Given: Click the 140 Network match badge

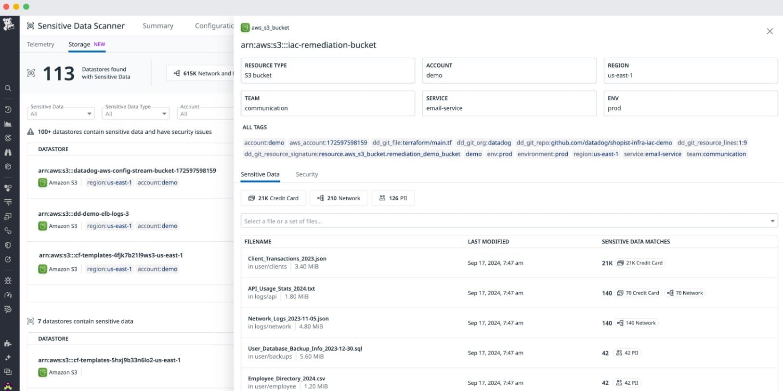Looking at the screenshot, I should click(637, 323).
